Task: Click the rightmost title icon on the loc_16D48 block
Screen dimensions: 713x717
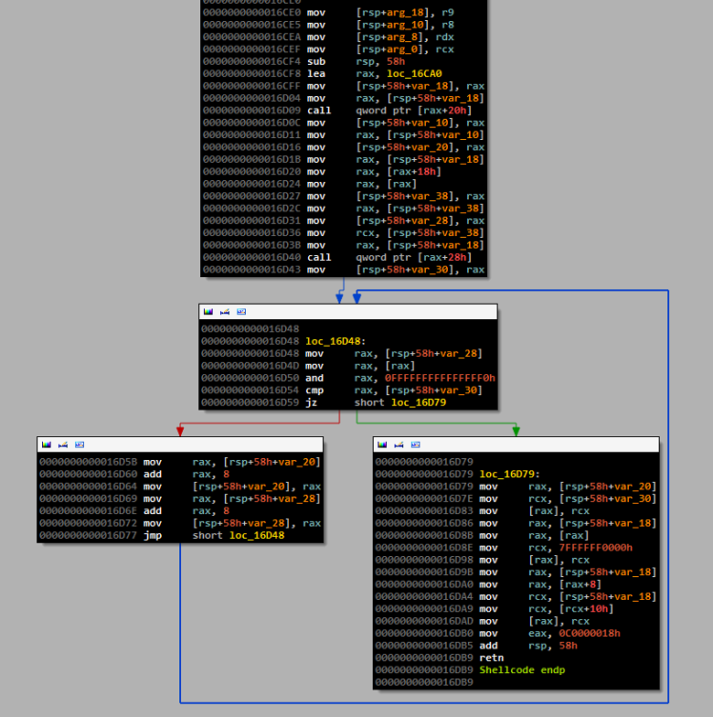Action: pyautogui.click(x=240, y=312)
